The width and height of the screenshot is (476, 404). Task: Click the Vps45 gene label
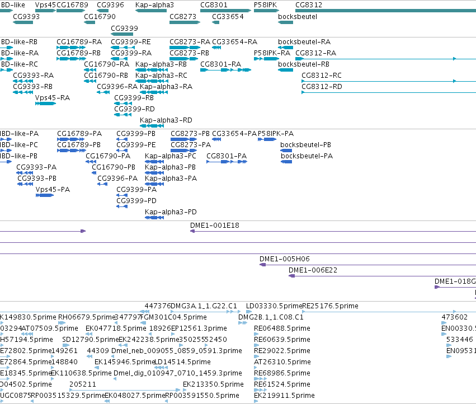point(45,5)
